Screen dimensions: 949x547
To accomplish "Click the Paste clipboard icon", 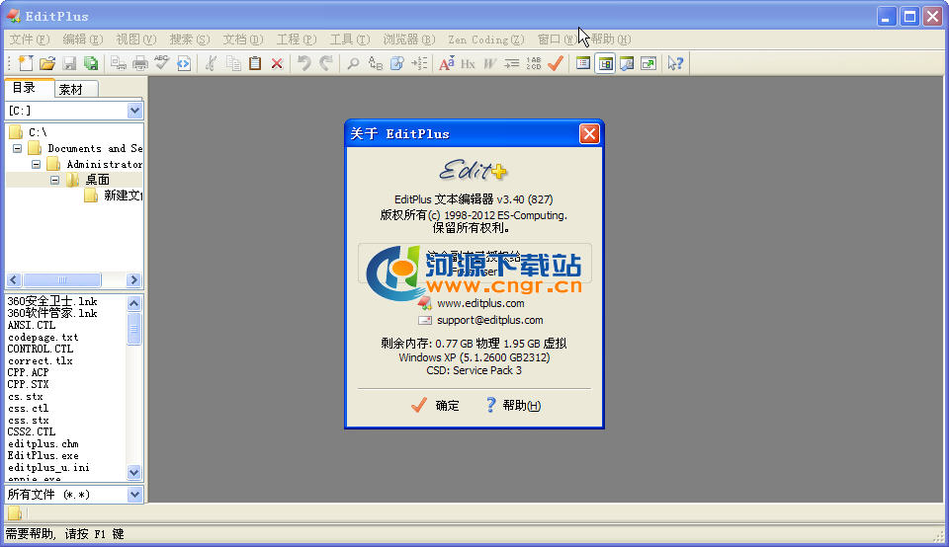I will [x=255, y=63].
